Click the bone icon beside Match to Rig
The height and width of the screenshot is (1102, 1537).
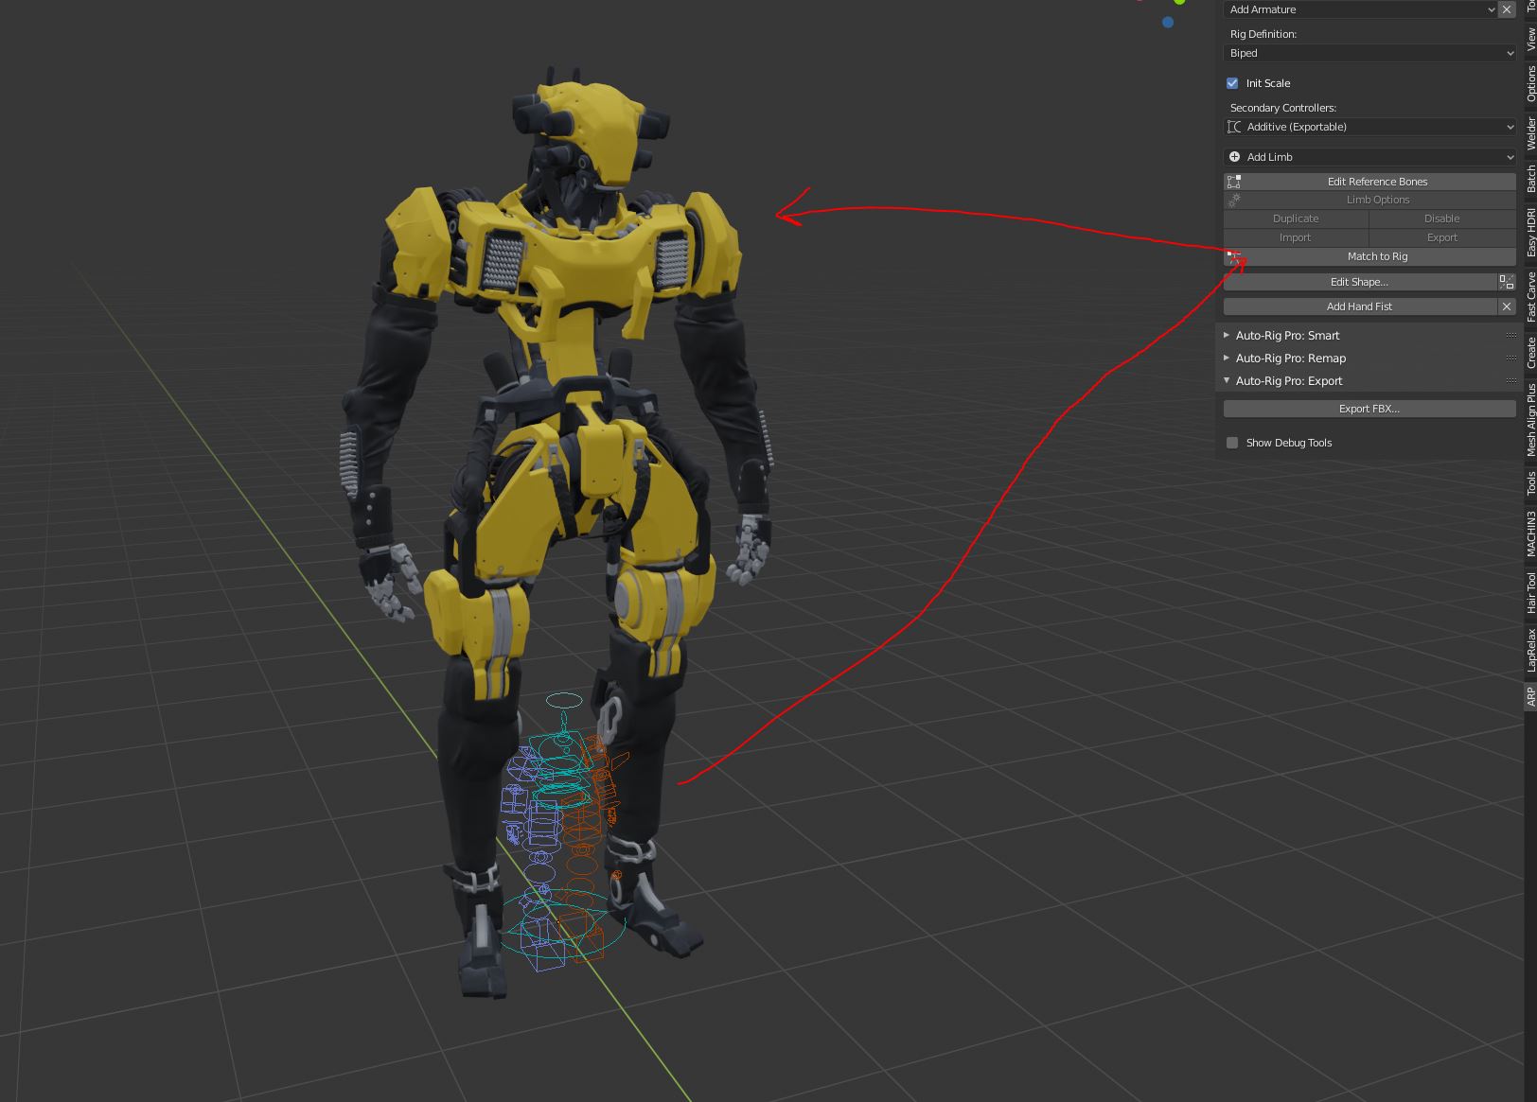click(1233, 255)
